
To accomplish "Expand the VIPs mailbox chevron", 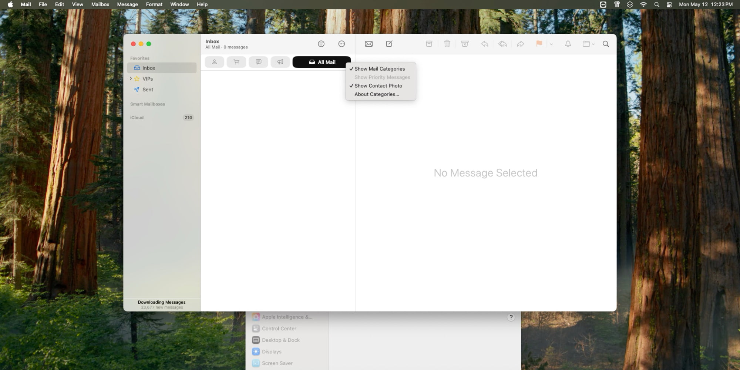I will tap(131, 78).
